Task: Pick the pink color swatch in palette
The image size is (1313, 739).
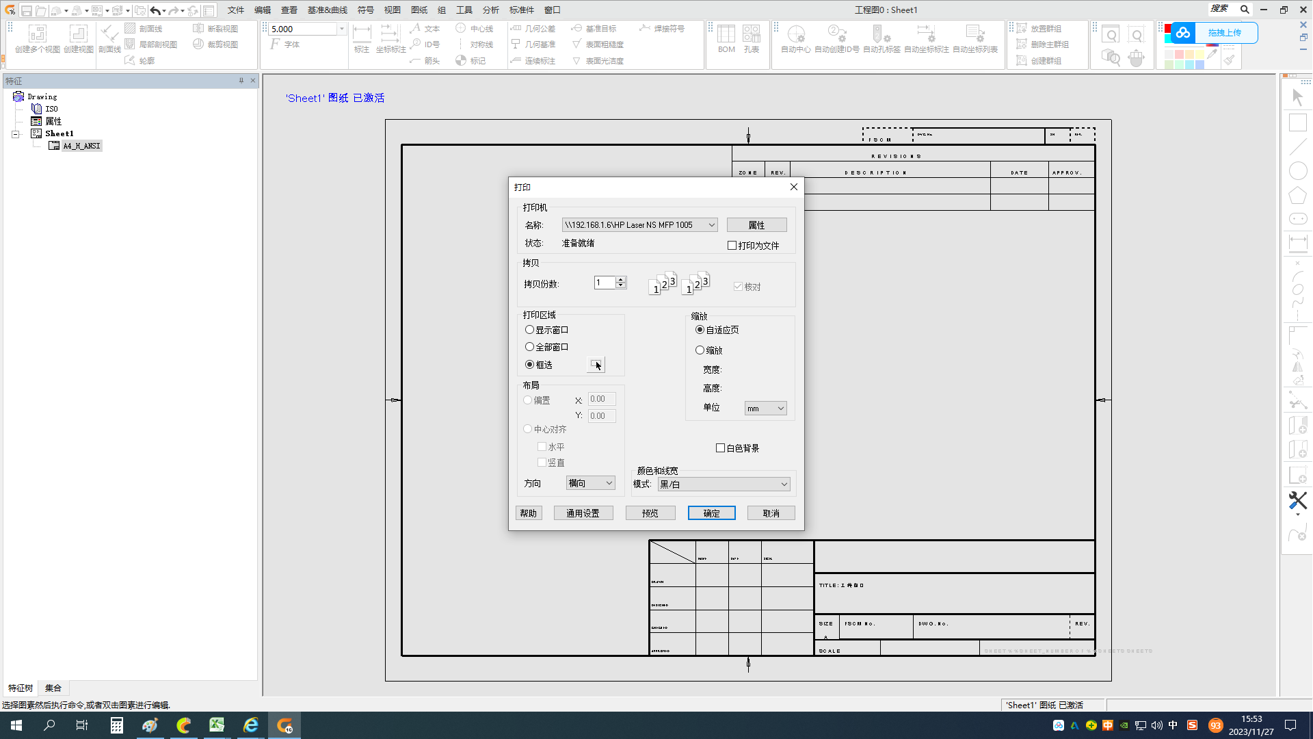Action: click(1179, 55)
